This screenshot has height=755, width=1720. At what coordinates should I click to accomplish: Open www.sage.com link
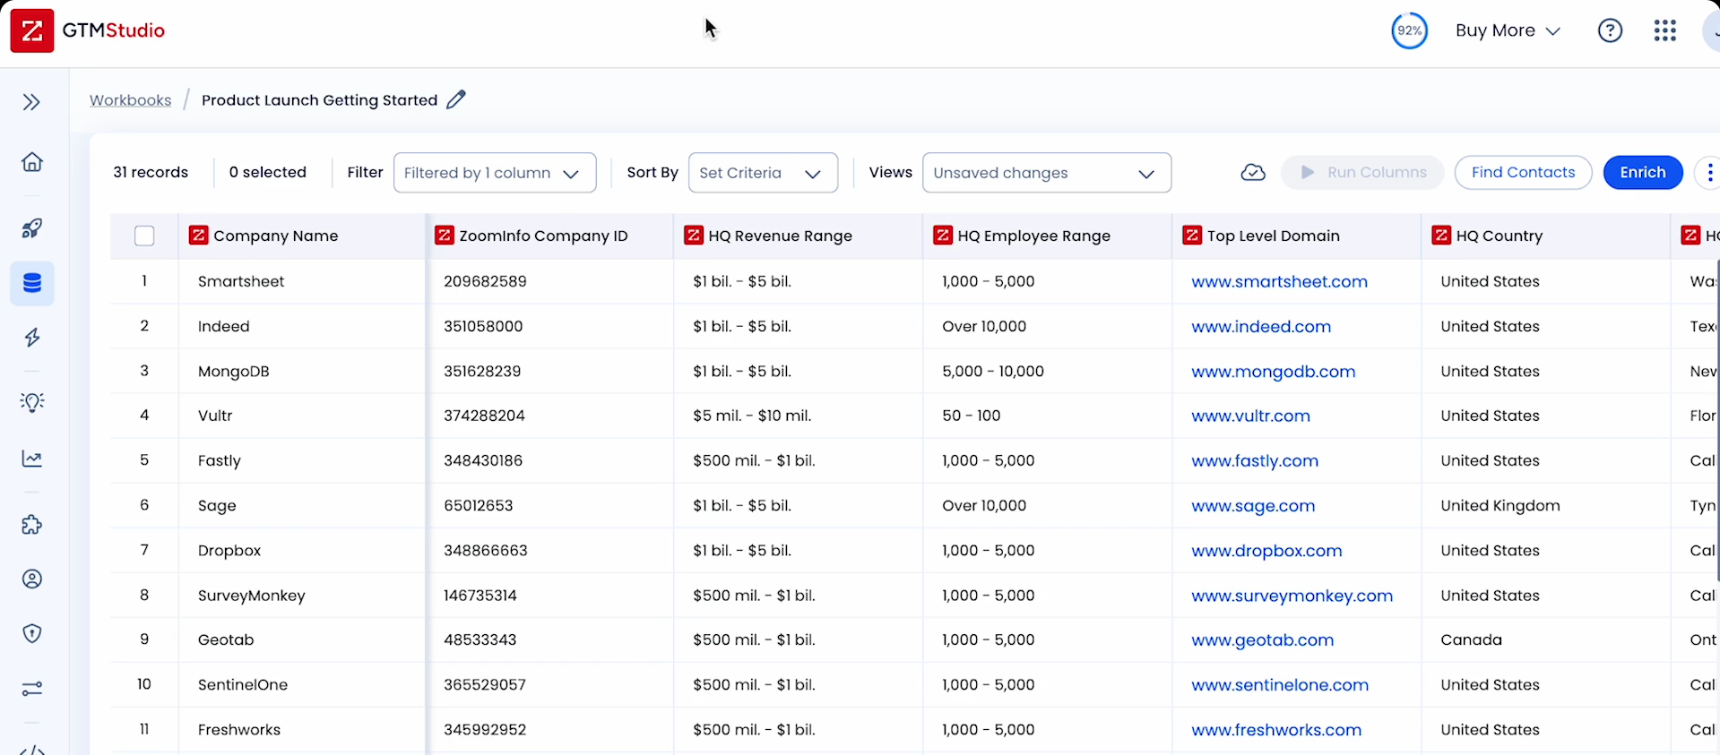pyautogui.click(x=1253, y=505)
